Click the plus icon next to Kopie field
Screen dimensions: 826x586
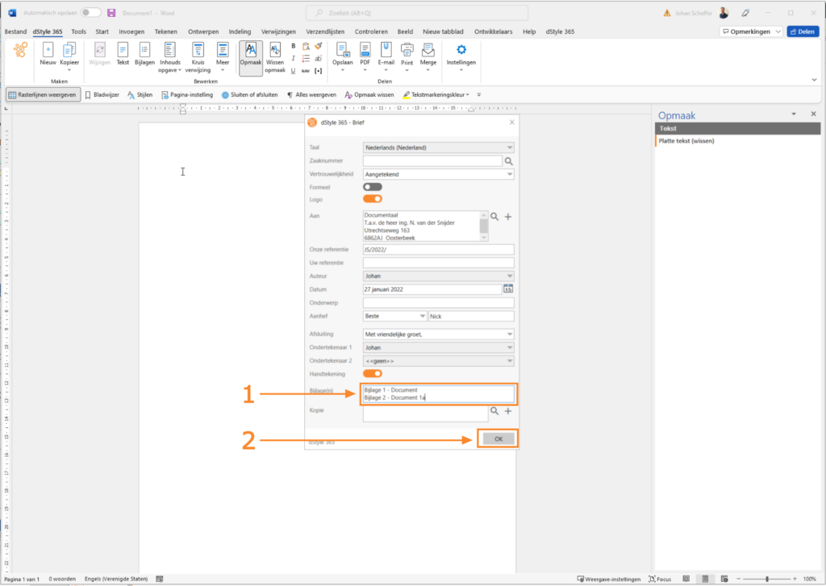click(x=508, y=411)
